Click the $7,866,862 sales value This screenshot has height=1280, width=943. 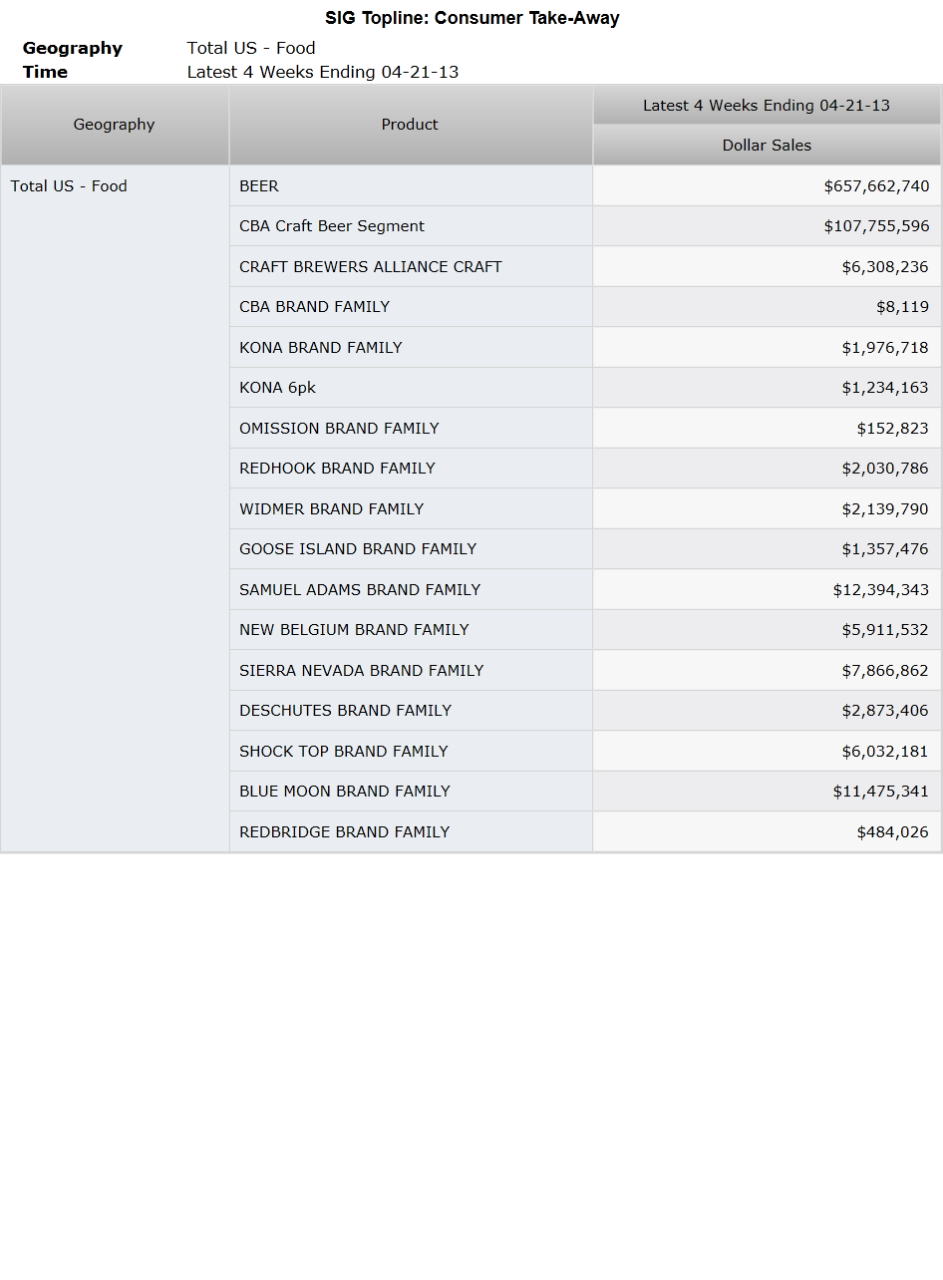(x=885, y=671)
